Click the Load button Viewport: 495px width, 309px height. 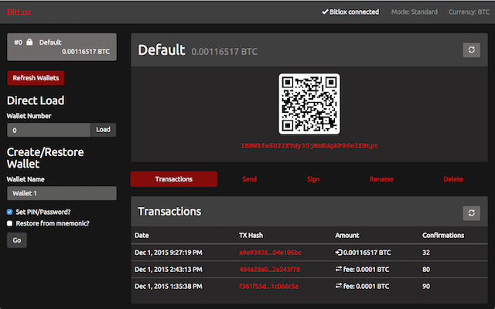point(103,130)
